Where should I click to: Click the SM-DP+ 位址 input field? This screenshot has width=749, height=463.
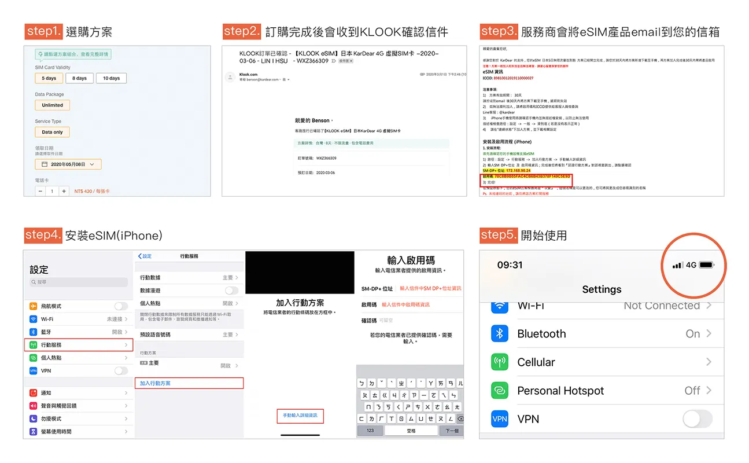pos(431,288)
